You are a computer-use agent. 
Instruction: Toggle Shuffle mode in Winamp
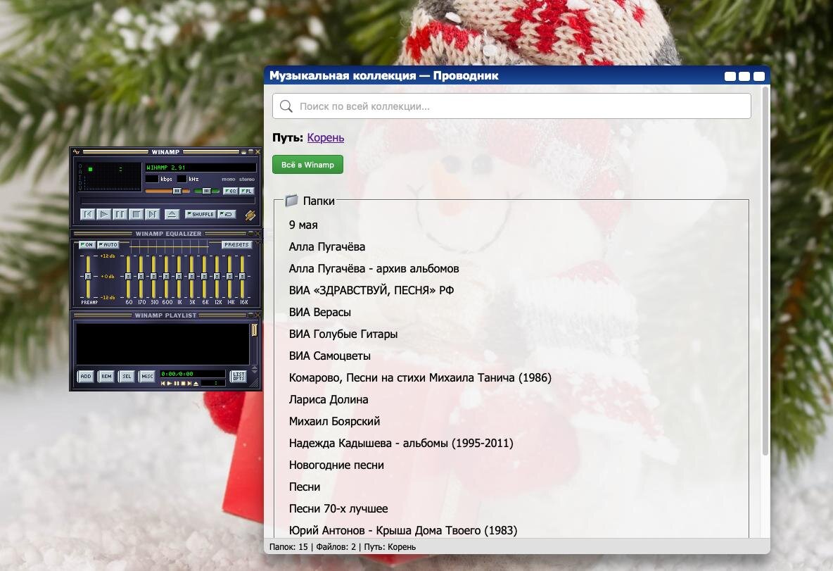point(201,214)
